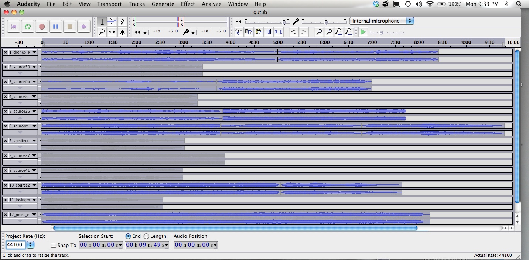The width and height of the screenshot is (529, 260).
Task: Close track 11_losingm
Action: pyautogui.click(x=5, y=200)
